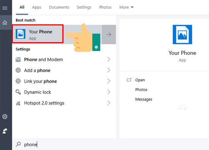209x150 pixels.
Task: Switch to the Settings filter tab
Action: tap(84, 7)
